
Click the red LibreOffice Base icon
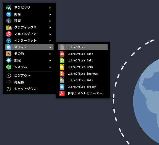click(x=62, y=54)
